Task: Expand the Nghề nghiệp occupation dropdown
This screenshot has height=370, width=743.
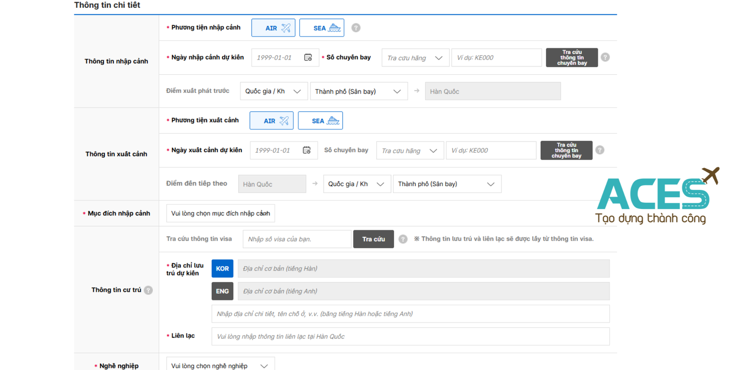Action: [220, 364]
